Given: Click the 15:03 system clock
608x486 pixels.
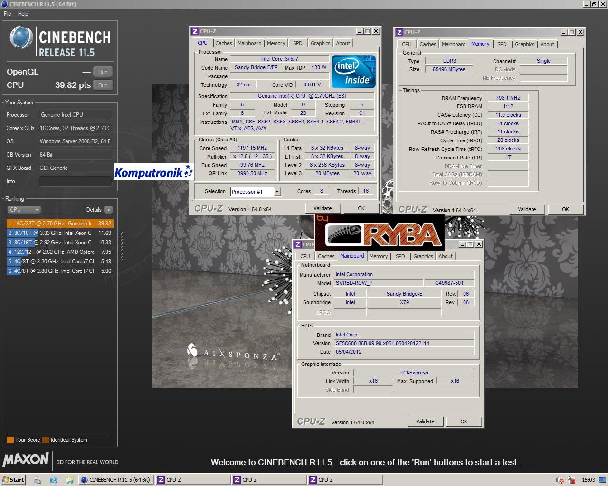Looking at the screenshot, I should click(589, 480).
